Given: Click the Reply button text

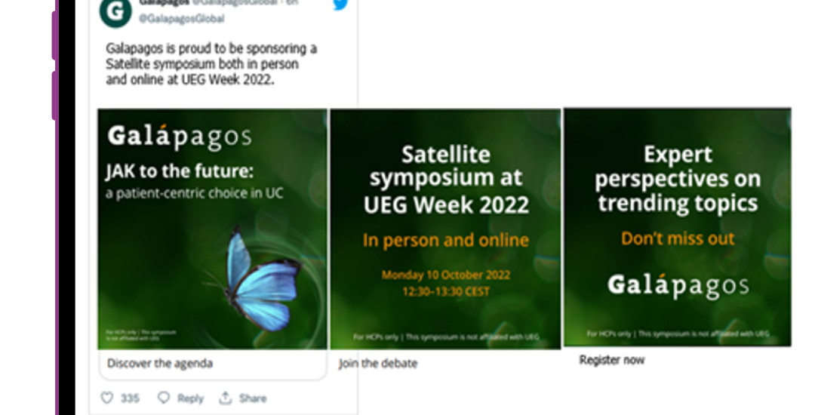Looking at the screenshot, I should [x=190, y=398].
